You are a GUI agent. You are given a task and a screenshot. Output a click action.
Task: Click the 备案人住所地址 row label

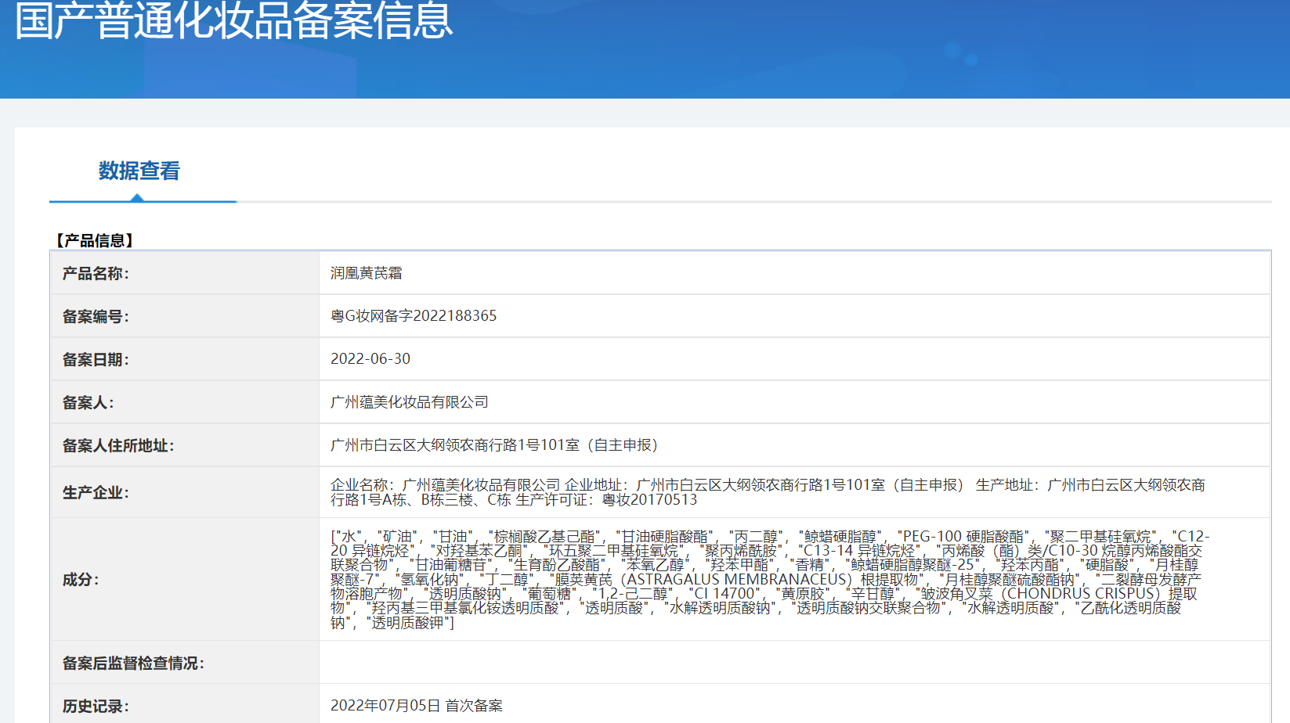(118, 445)
